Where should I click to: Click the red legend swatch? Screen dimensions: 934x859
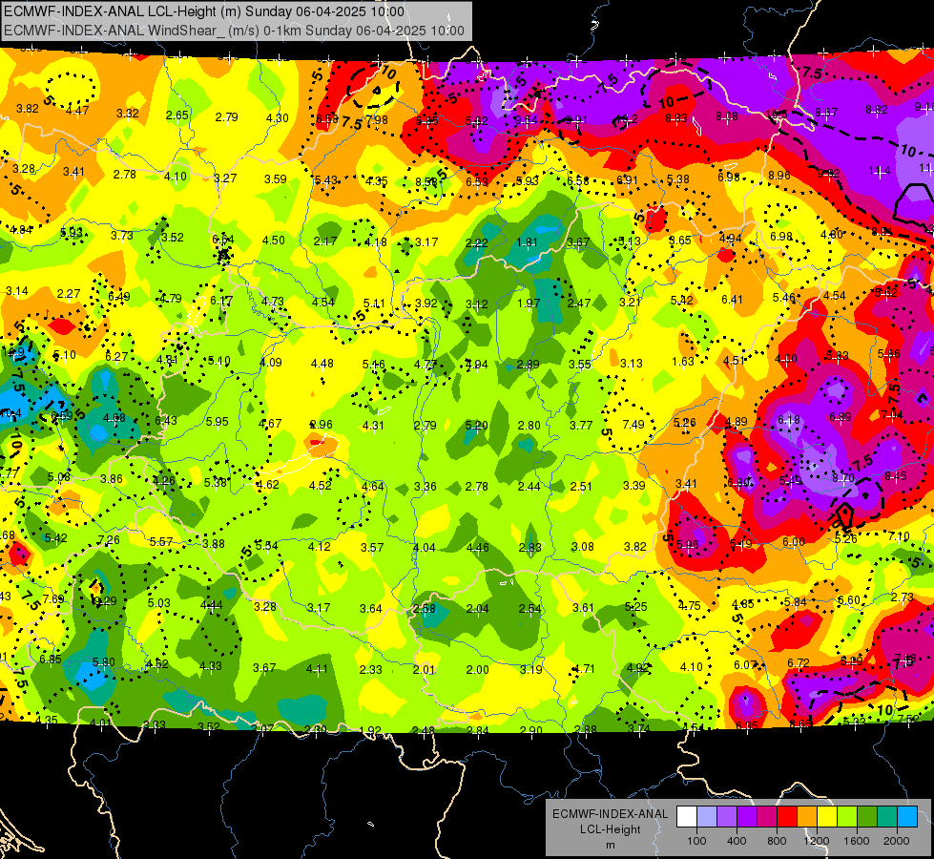tap(787, 817)
